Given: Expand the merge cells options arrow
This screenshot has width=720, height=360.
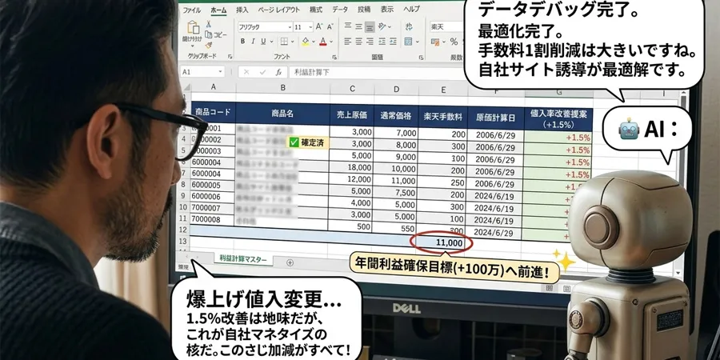Looking at the screenshot, I should 417,42.
